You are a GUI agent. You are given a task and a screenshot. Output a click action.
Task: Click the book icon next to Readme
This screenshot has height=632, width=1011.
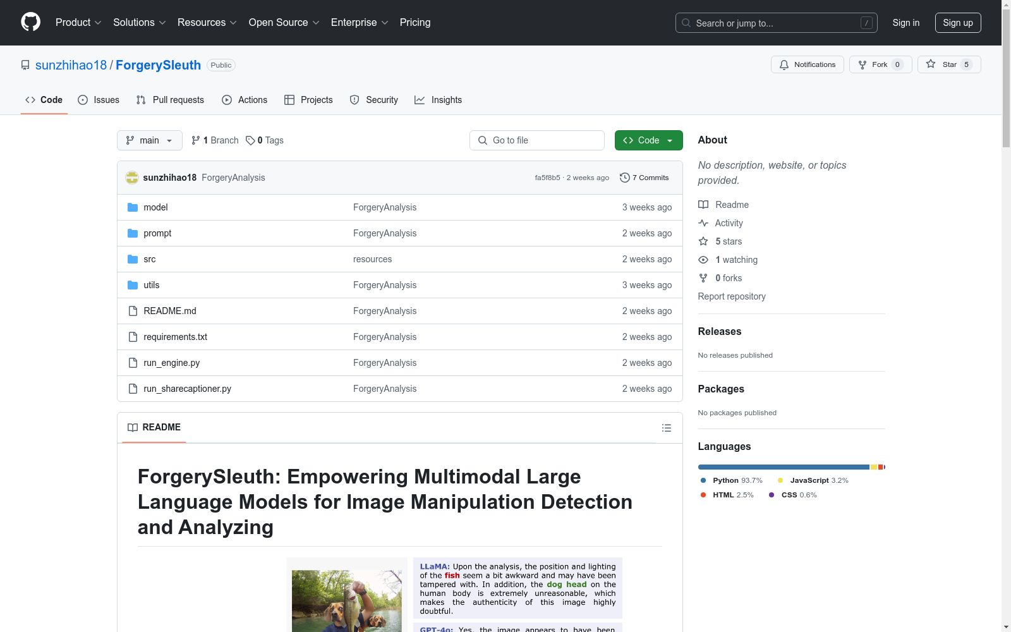coord(703,205)
